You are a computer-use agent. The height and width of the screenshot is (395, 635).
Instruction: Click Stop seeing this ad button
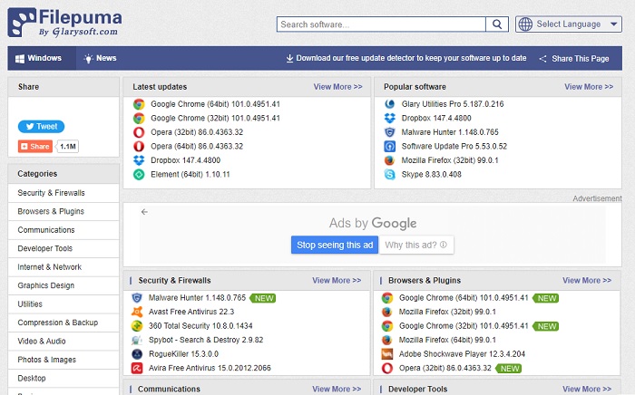[335, 245]
